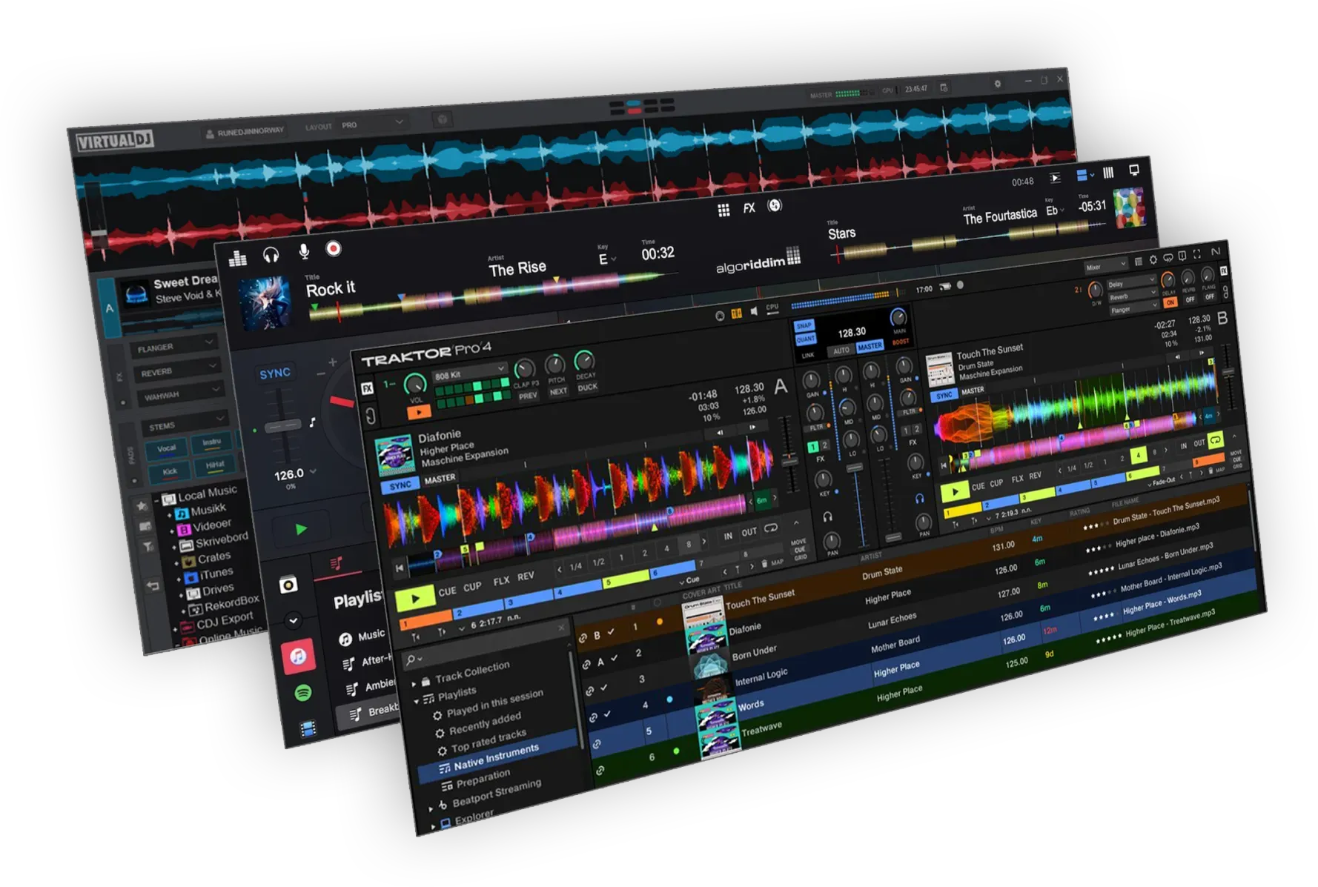Click headphones icon in djay window

coord(271,255)
